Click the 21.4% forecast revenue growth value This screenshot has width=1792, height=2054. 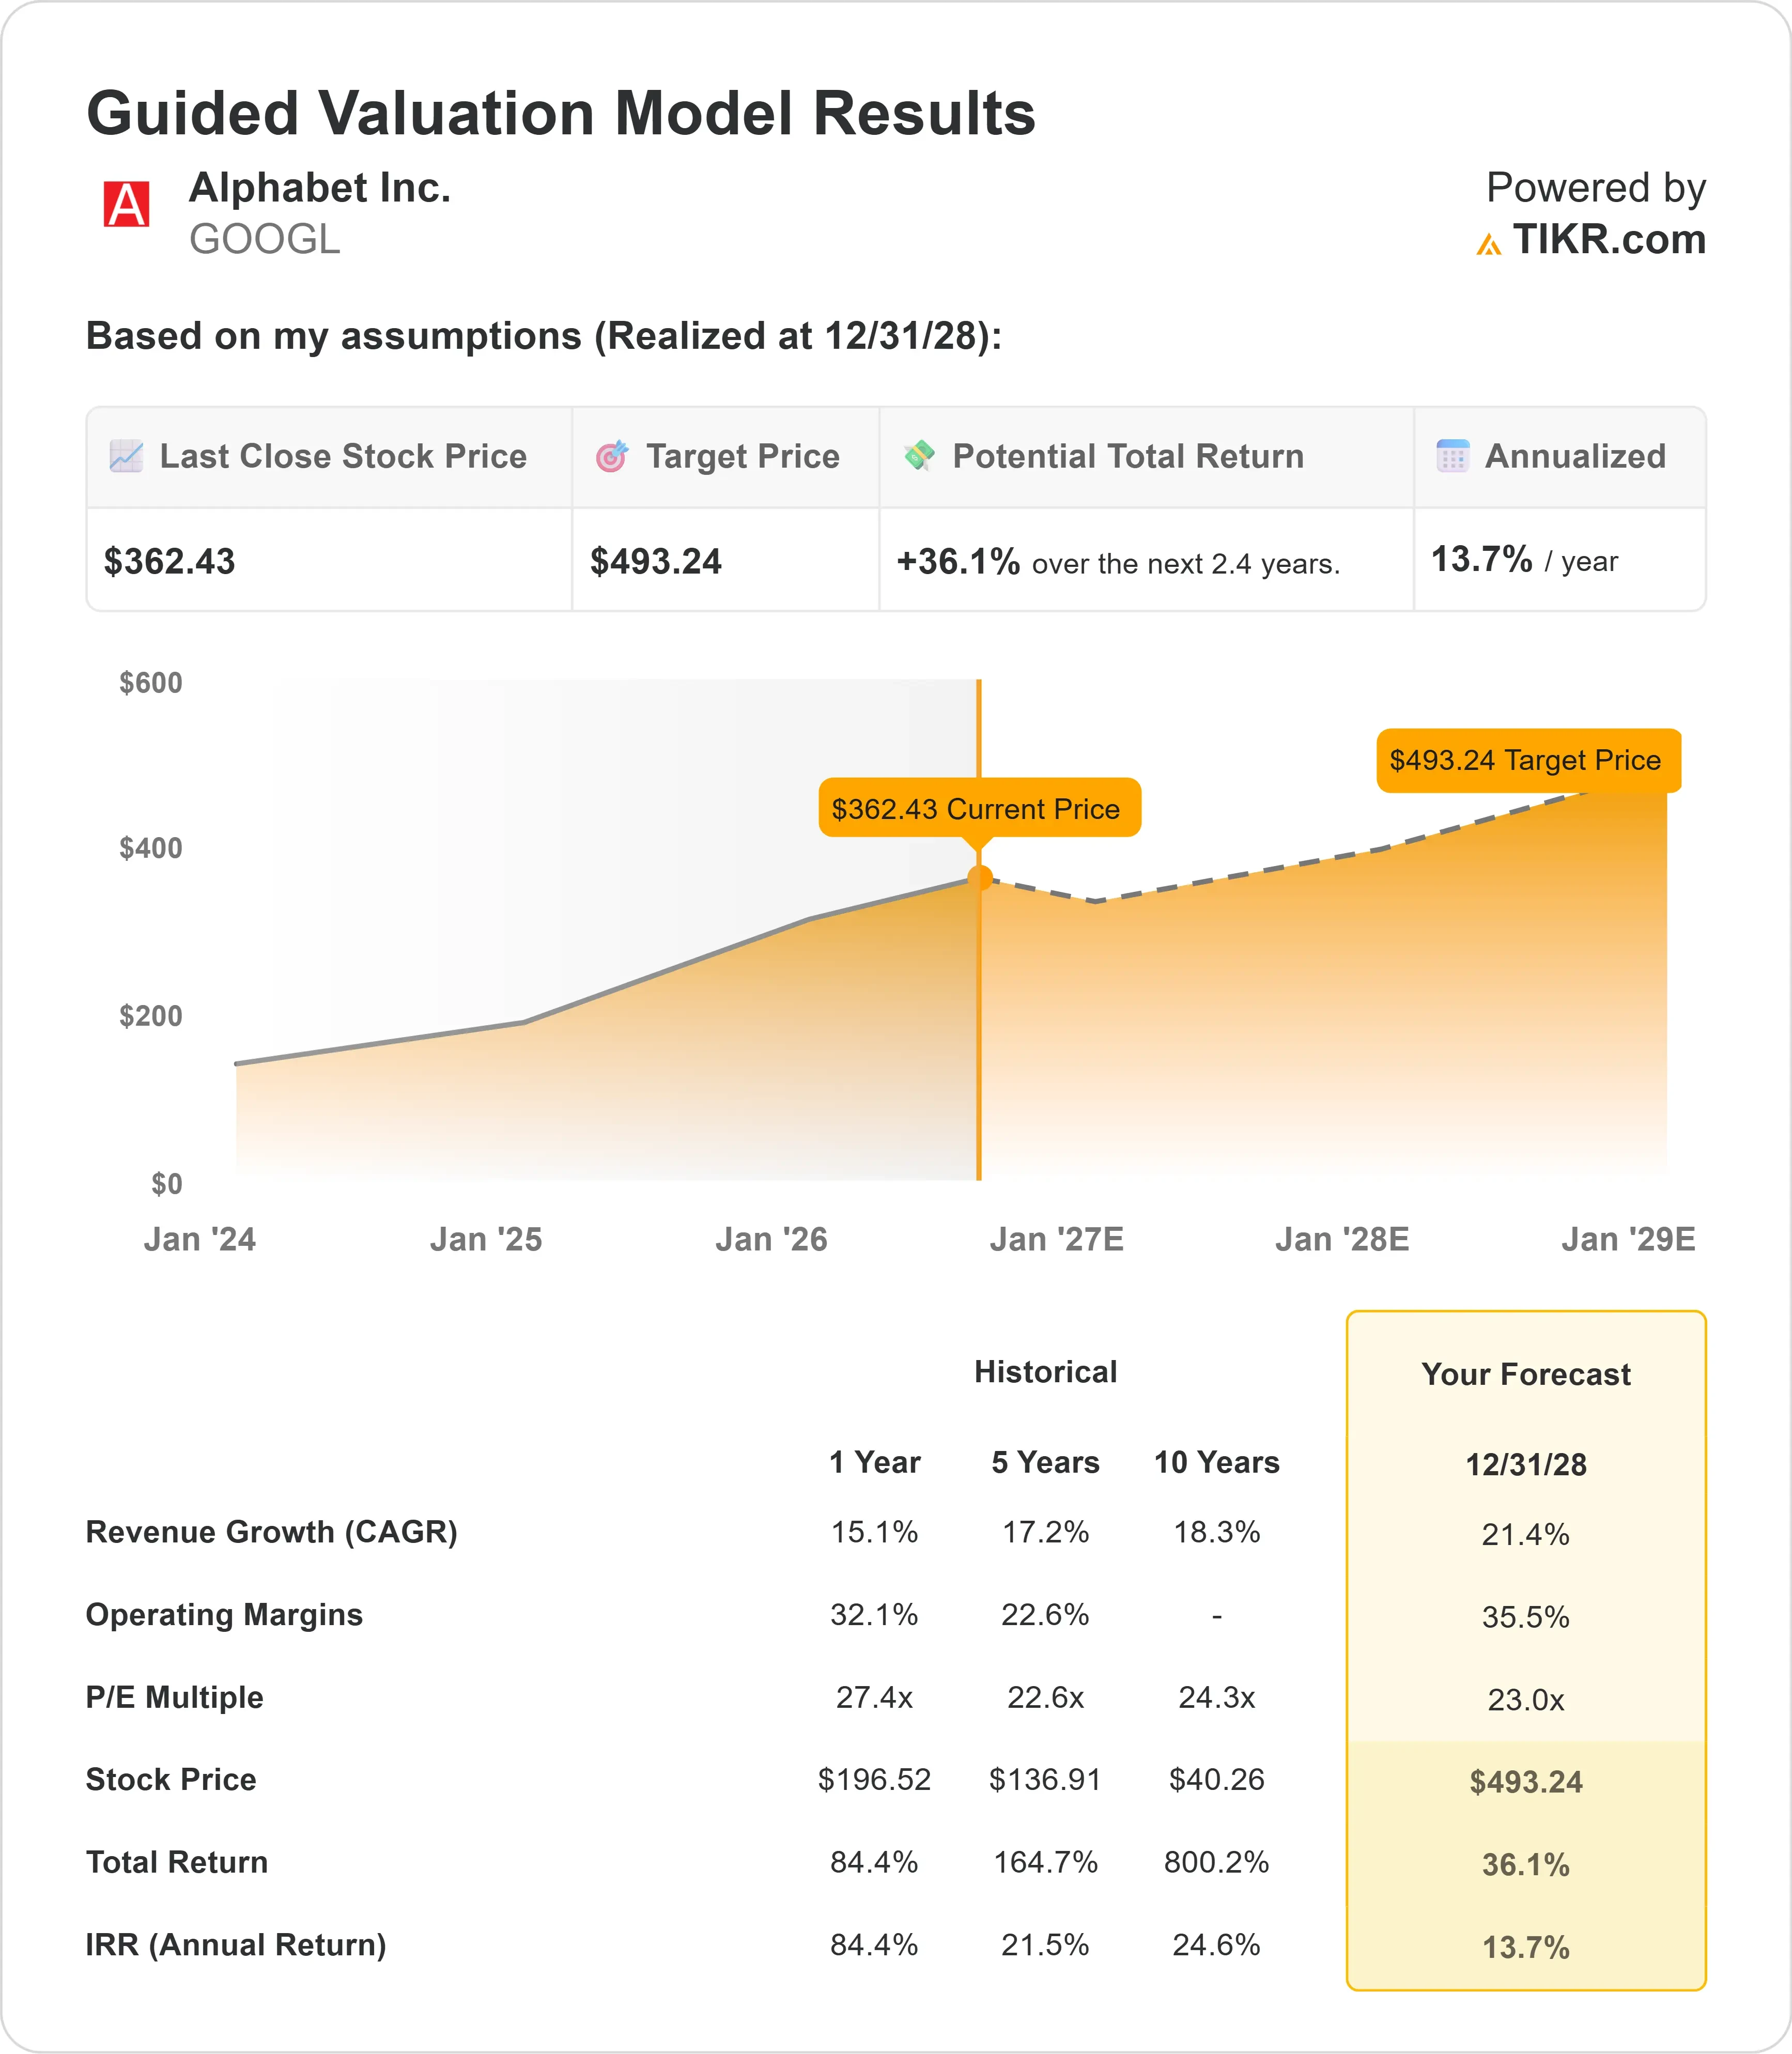pyautogui.click(x=1526, y=1534)
